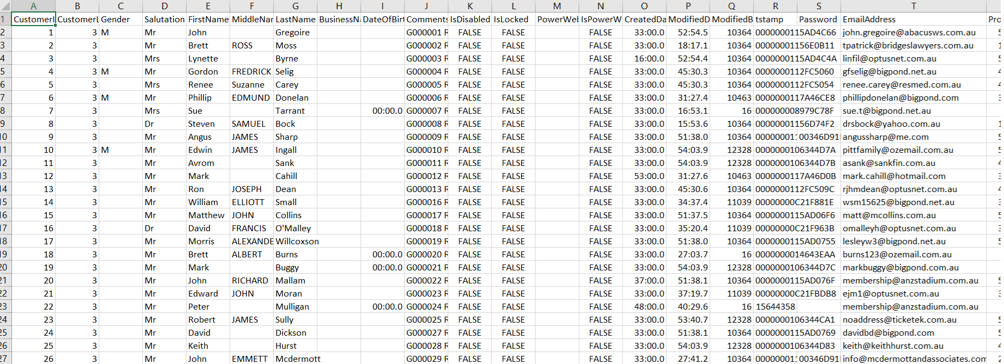Select the column T header
The height and width of the screenshot is (364, 1004).
(x=913, y=6)
